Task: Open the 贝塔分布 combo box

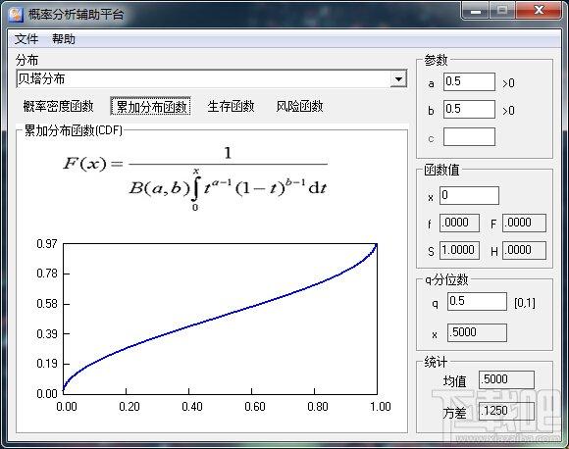Action: click(x=212, y=79)
